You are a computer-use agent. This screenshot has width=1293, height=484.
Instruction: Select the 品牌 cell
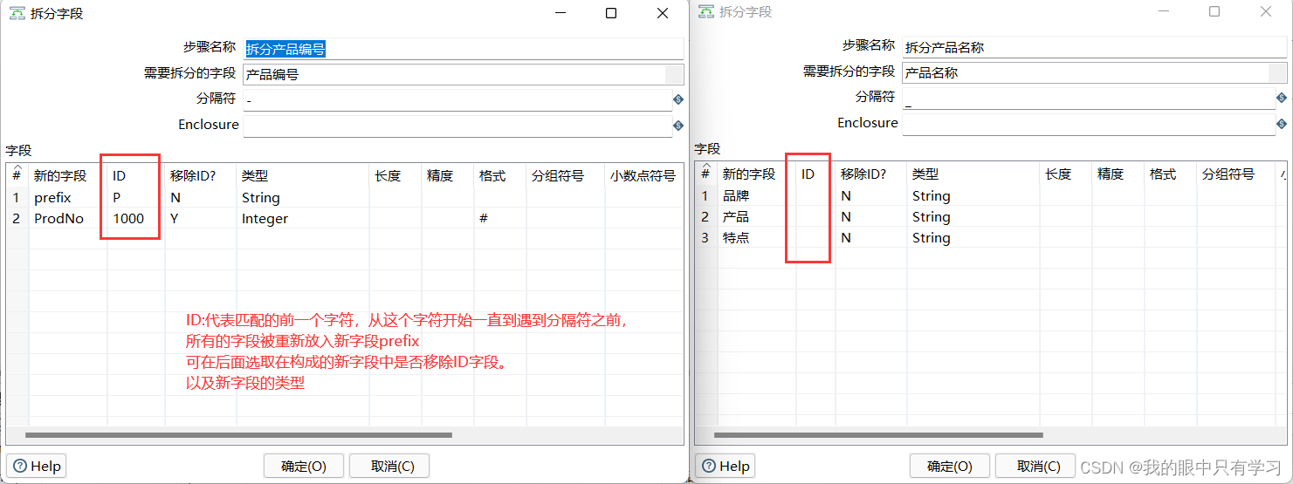757,196
